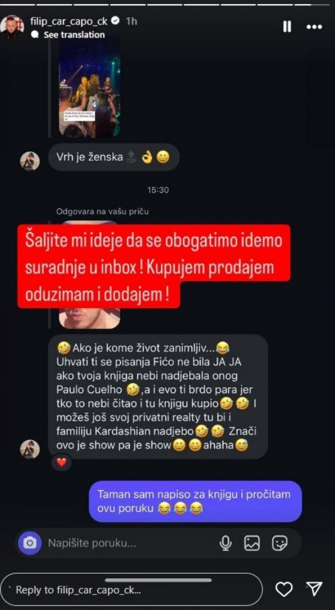Pause the story playback
Image resolution: width=335 pixels, height=610 pixels.
287,27
